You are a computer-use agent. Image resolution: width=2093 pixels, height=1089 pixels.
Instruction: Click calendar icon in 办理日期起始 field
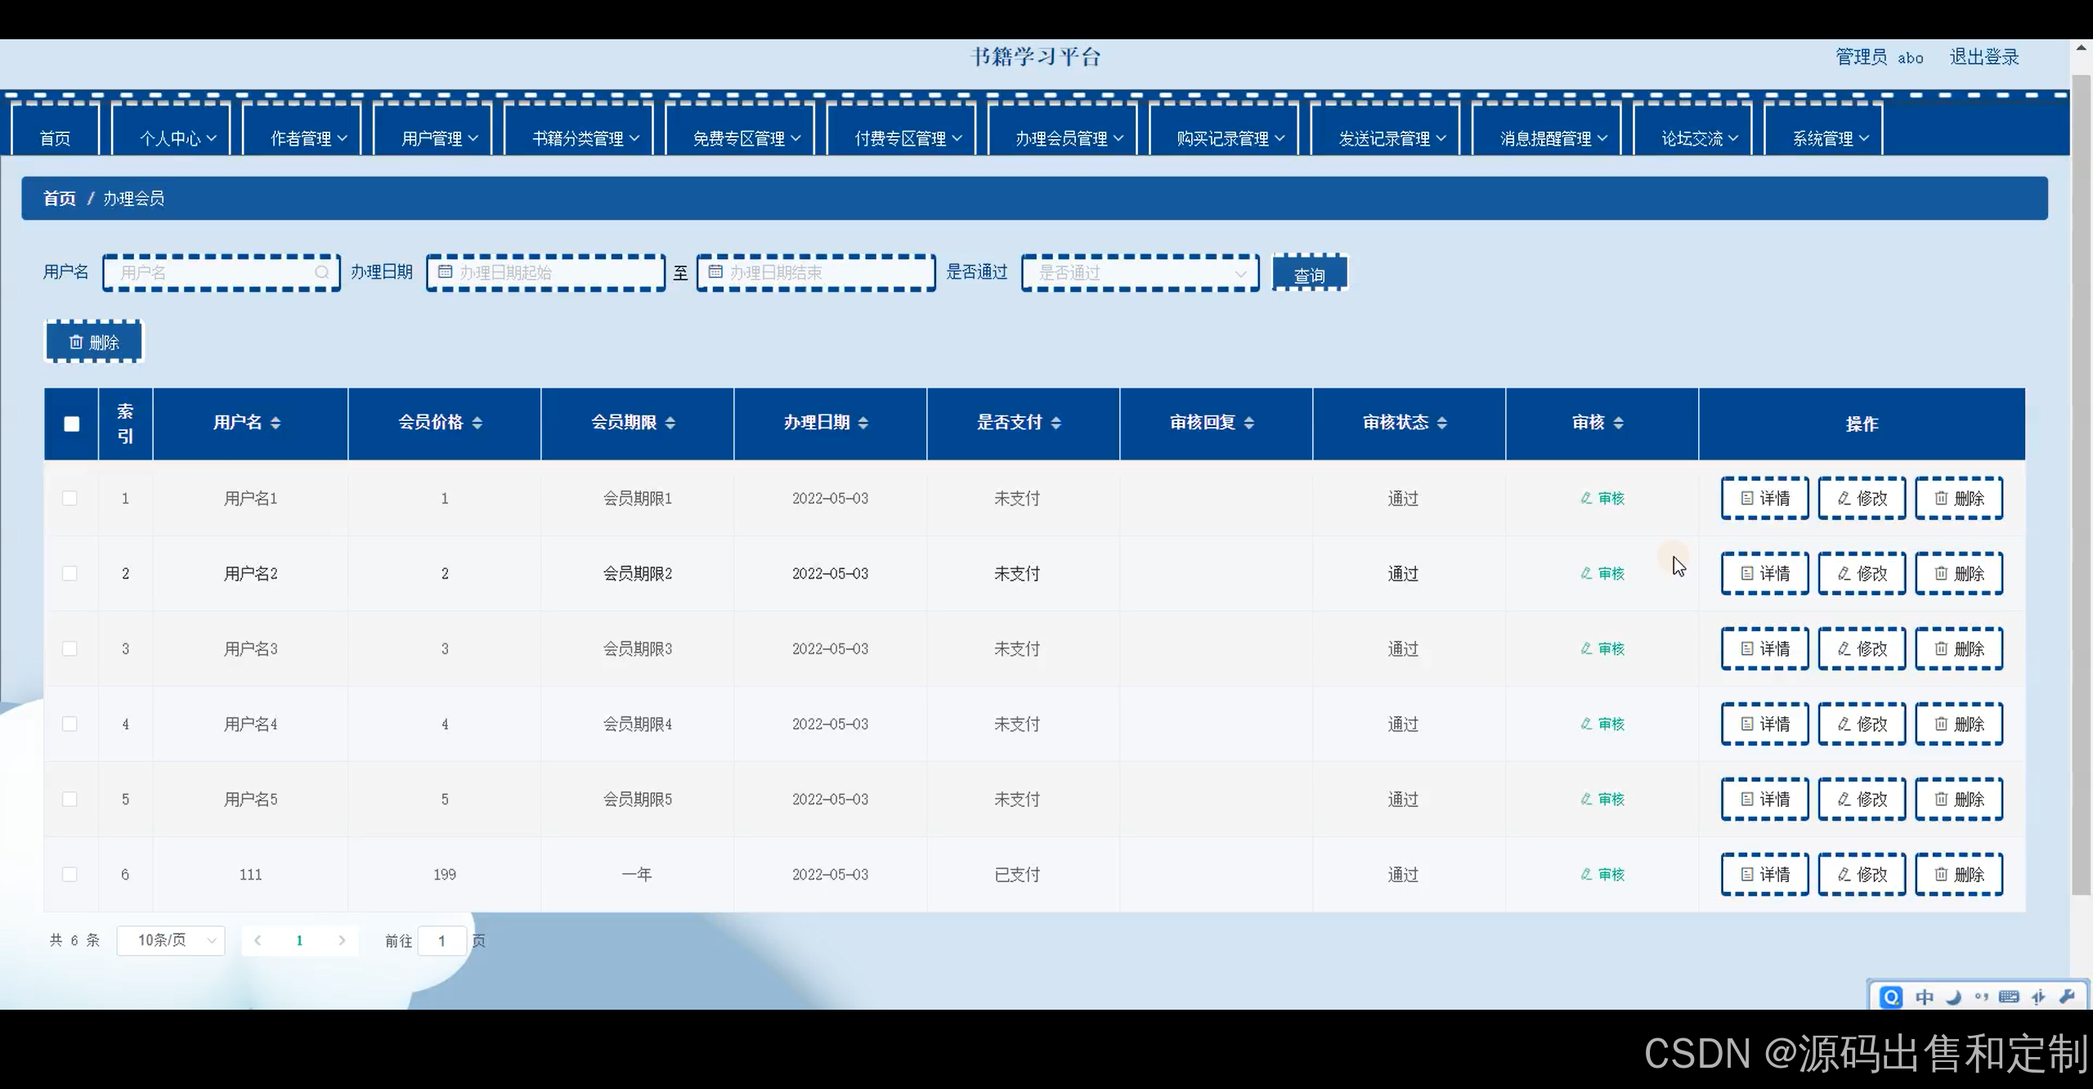point(446,272)
